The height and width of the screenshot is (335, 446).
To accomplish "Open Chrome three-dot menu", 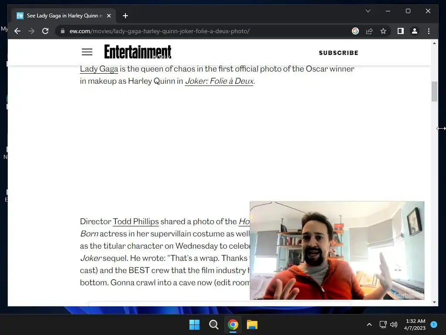I will 429,31.
